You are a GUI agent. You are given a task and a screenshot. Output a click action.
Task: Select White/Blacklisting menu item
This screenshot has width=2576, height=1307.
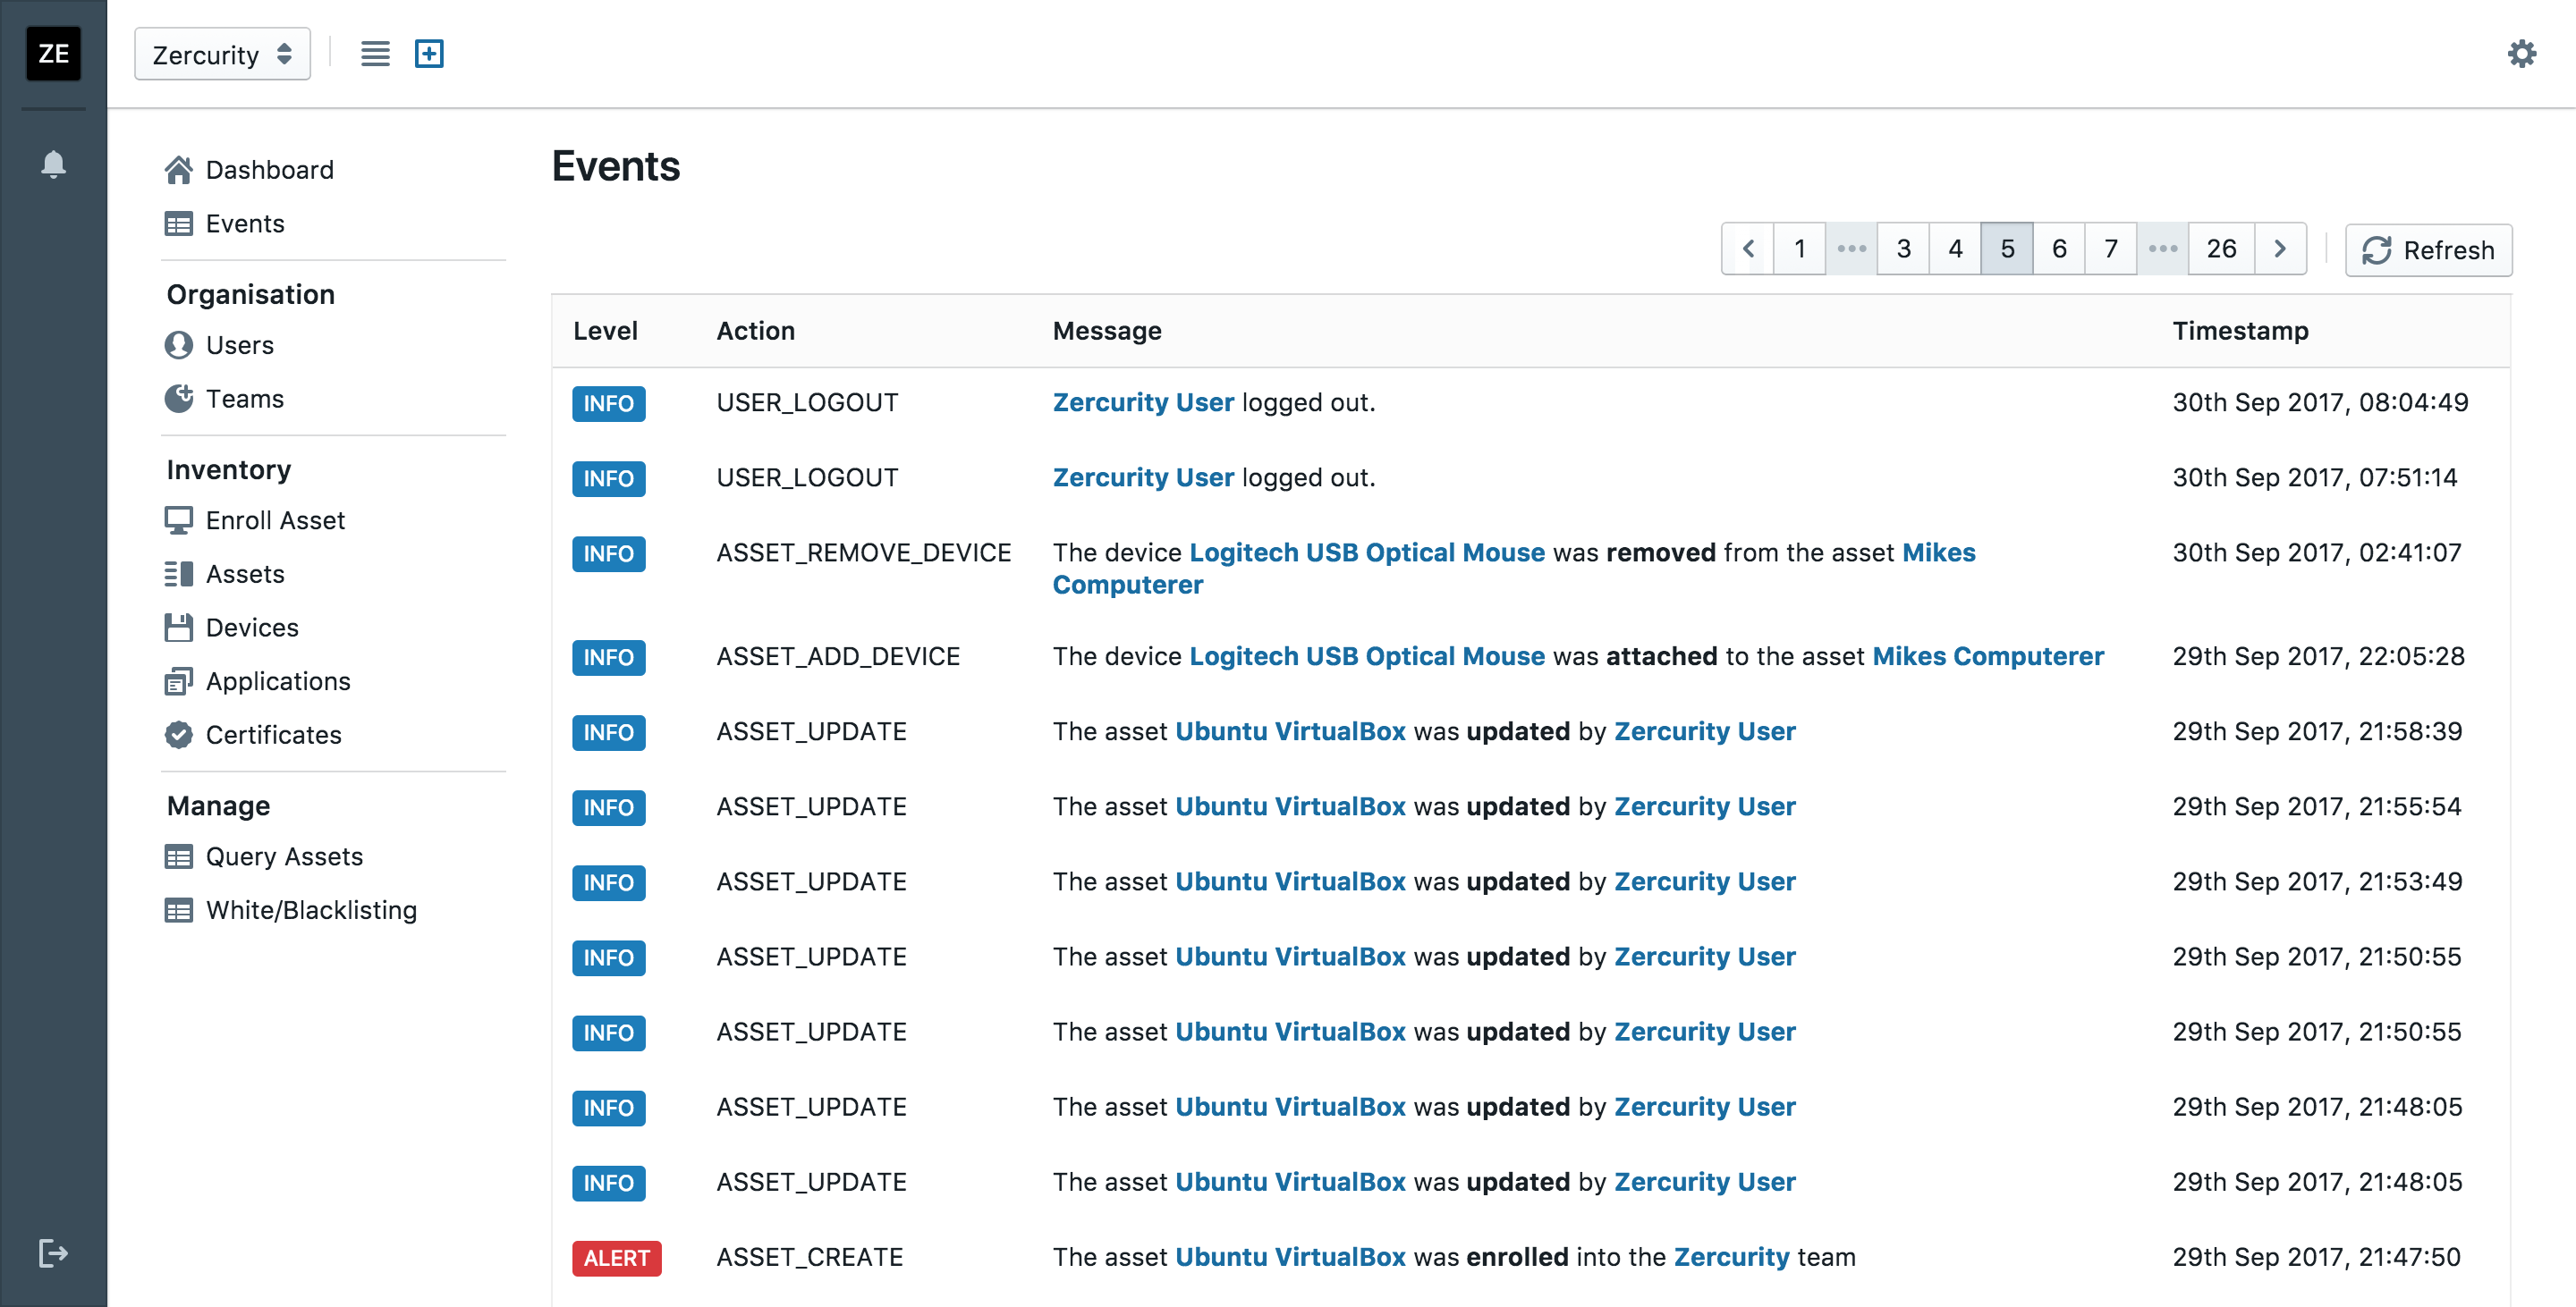(311, 910)
